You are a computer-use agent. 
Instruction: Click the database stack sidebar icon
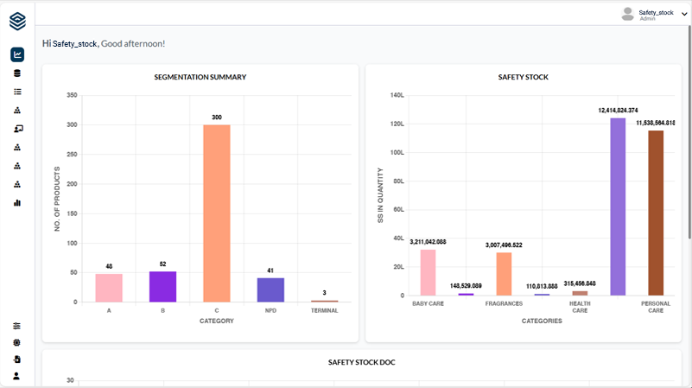point(17,73)
